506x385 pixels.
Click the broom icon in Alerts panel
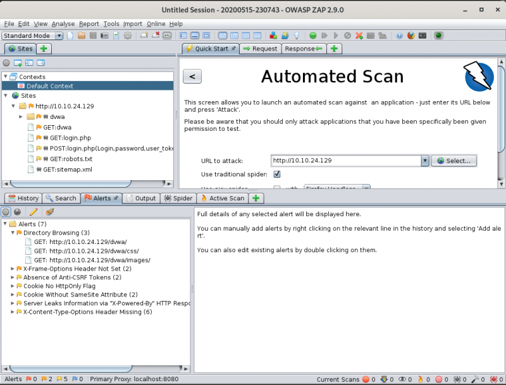(50, 212)
